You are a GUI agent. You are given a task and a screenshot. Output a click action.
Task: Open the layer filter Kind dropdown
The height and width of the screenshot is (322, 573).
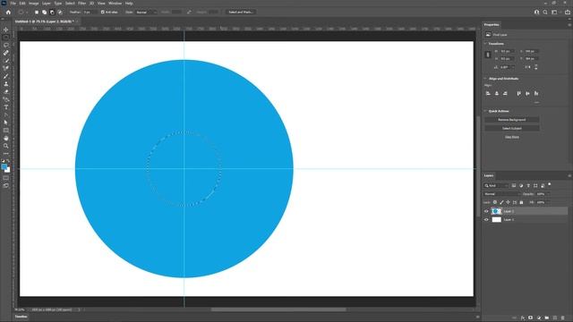496,186
